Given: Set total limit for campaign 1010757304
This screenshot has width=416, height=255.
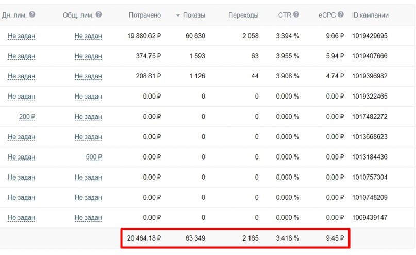Looking at the screenshot, I should point(88,177).
